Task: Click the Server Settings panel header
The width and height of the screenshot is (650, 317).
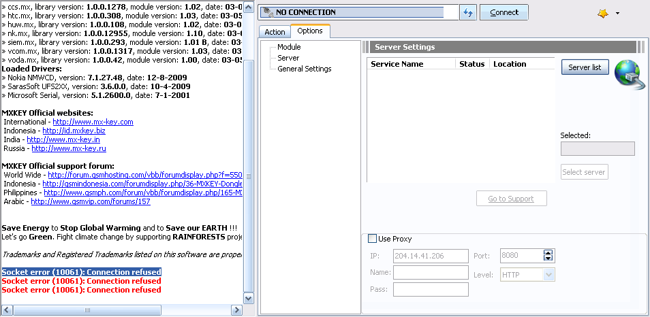Action: [502, 47]
